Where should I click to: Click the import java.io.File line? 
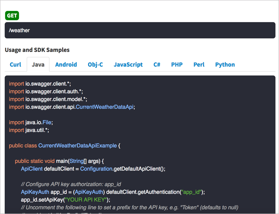[x=31, y=122]
